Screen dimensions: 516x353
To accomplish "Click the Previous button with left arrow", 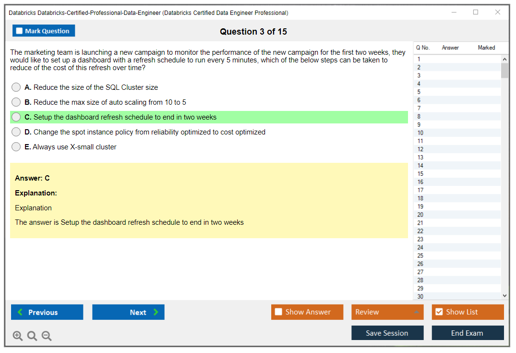I will click(47, 312).
